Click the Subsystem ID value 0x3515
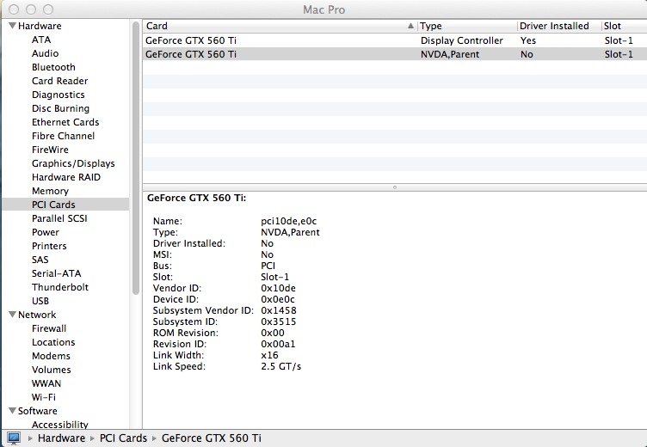The width and height of the screenshot is (647, 447). tap(279, 321)
